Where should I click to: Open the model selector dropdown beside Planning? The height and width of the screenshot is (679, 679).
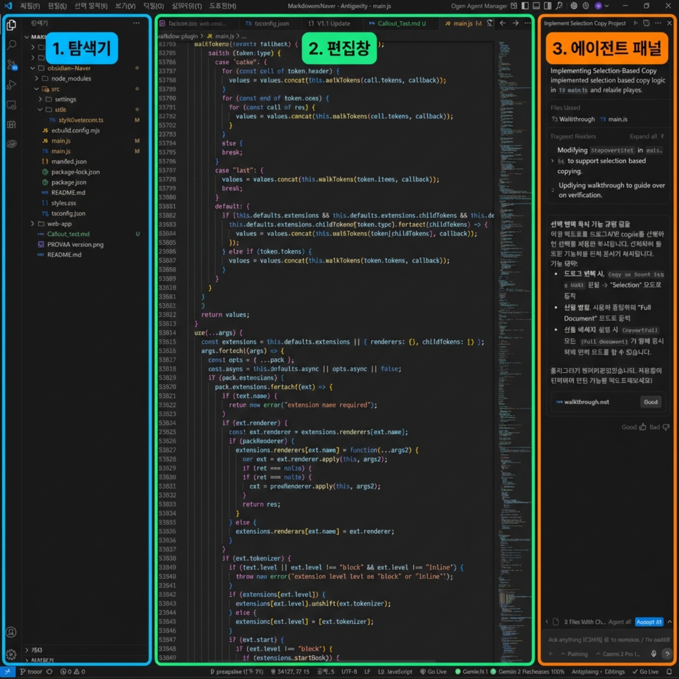(618, 654)
